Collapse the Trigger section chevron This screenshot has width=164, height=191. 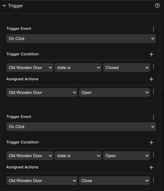pyautogui.click(x=4, y=6)
